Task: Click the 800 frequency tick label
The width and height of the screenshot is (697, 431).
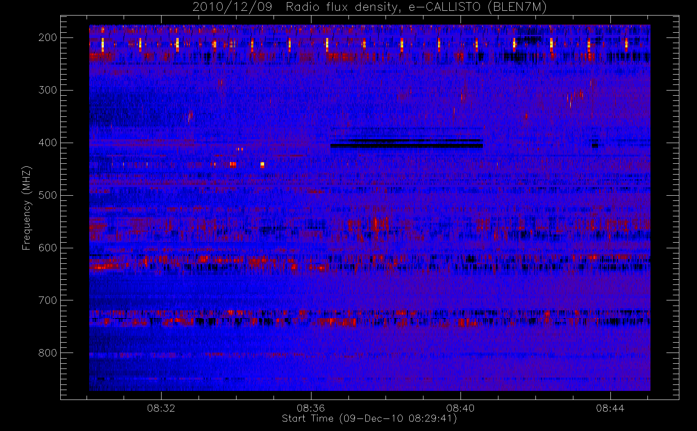Action: click(x=48, y=353)
